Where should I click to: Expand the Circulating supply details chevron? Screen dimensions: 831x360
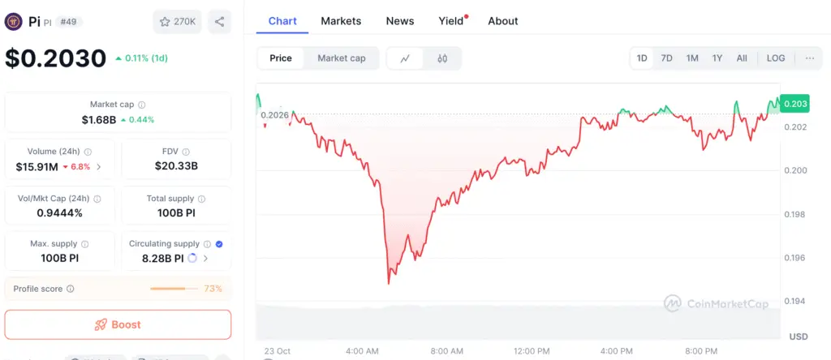pos(206,259)
